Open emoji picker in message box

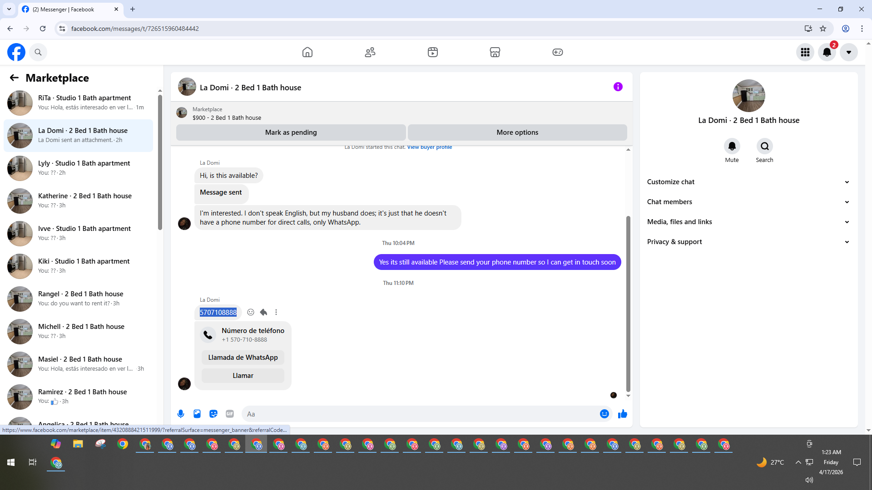click(x=604, y=414)
